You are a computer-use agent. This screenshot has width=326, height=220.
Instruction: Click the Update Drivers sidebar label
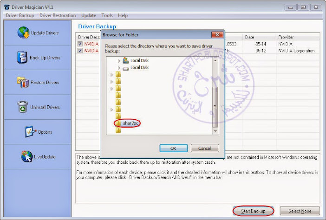pyautogui.click(x=45, y=33)
